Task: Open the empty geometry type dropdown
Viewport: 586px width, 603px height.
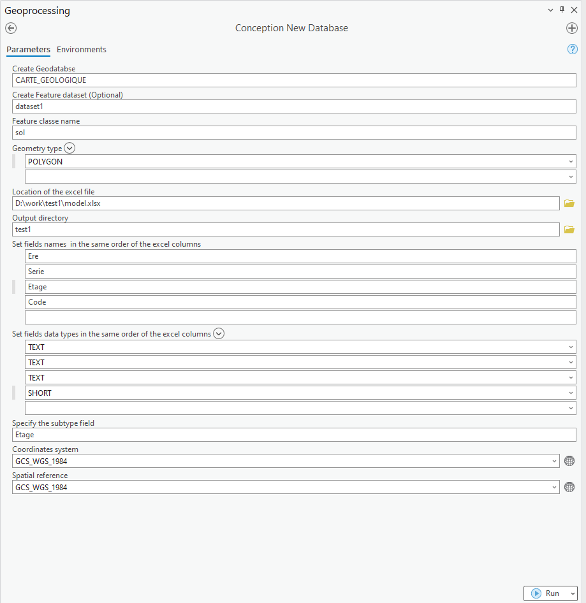Action: (x=571, y=177)
